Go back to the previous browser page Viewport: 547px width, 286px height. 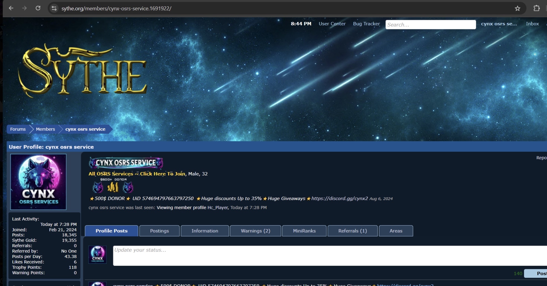pos(11,8)
